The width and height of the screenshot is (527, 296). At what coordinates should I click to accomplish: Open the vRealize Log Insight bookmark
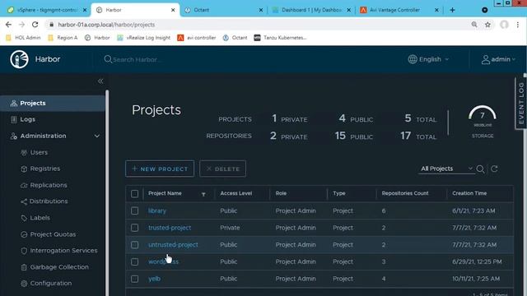pyautogui.click(x=143, y=38)
